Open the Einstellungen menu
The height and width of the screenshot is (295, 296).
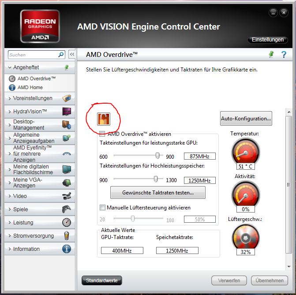click(268, 40)
